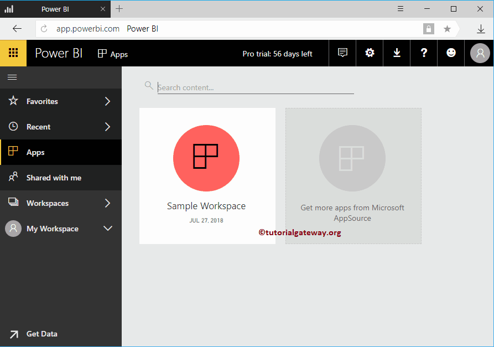Click the Favorites star icon
494x347 pixels.
[13, 101]
